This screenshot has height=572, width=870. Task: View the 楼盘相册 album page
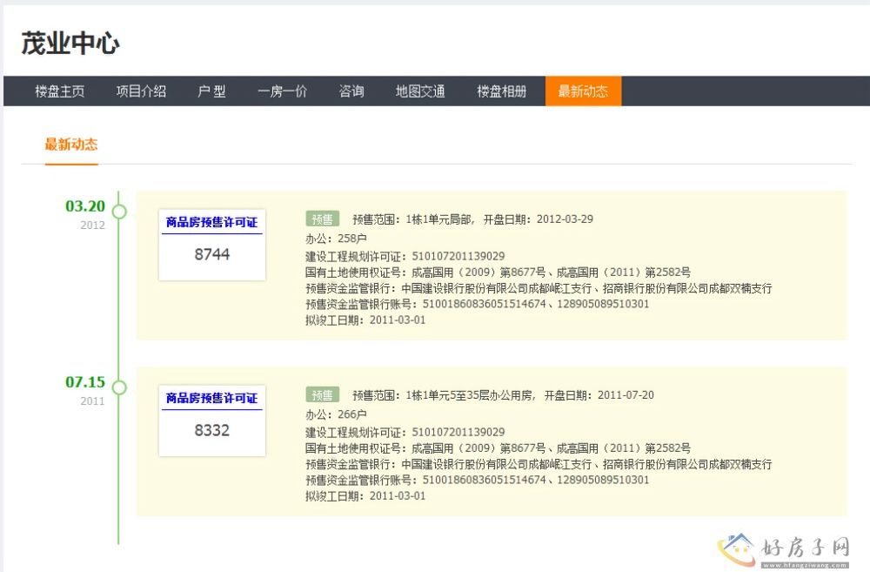(x=502, y=91)
